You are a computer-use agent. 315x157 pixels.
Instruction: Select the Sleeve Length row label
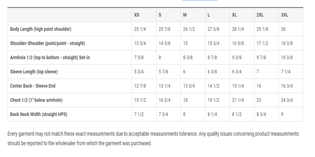(34, 72)
